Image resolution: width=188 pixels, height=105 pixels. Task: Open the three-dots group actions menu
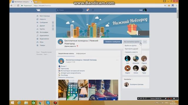145,42
